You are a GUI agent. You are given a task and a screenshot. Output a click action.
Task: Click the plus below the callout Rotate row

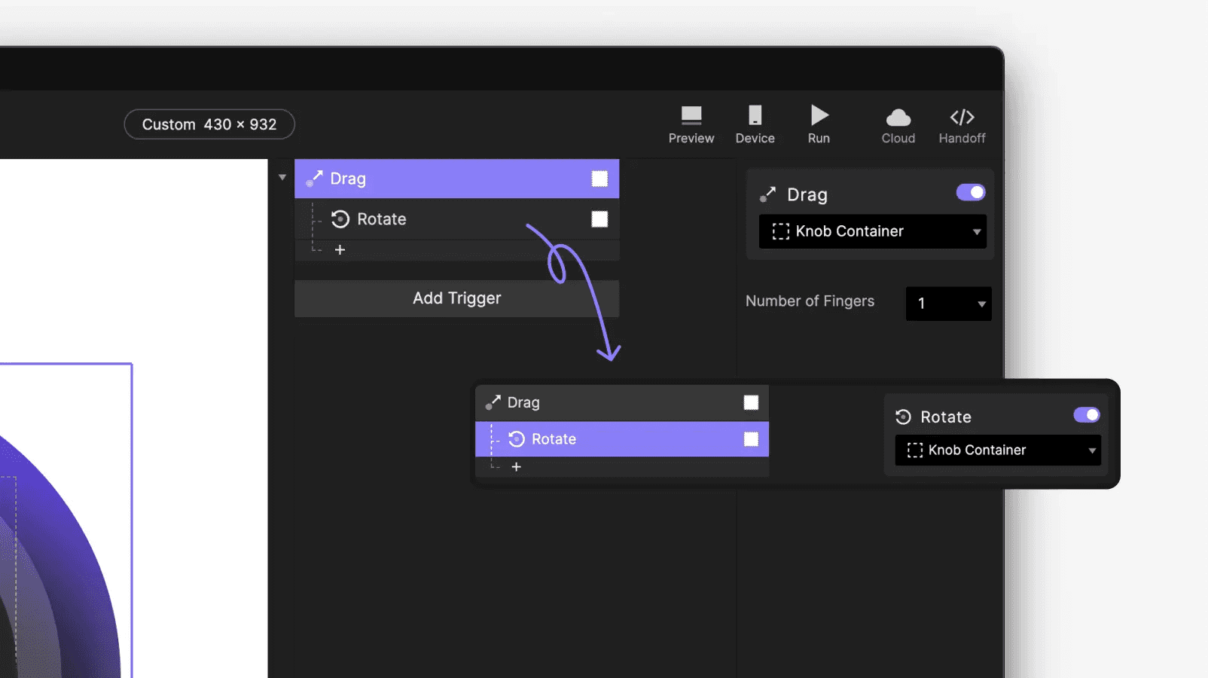tap(516, 467)
